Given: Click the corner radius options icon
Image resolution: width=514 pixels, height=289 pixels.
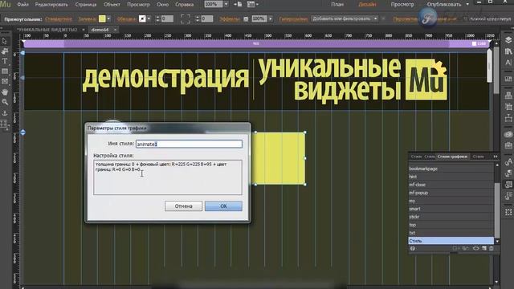Looking at the screenshot, I should 186,18.
